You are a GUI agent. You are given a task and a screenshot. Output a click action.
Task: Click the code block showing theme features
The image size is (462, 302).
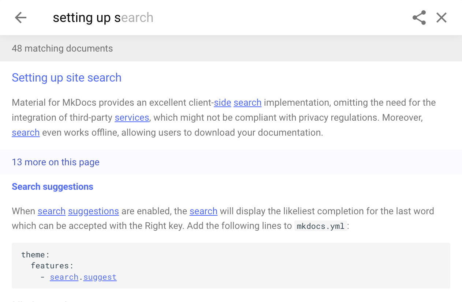(231, 265)
